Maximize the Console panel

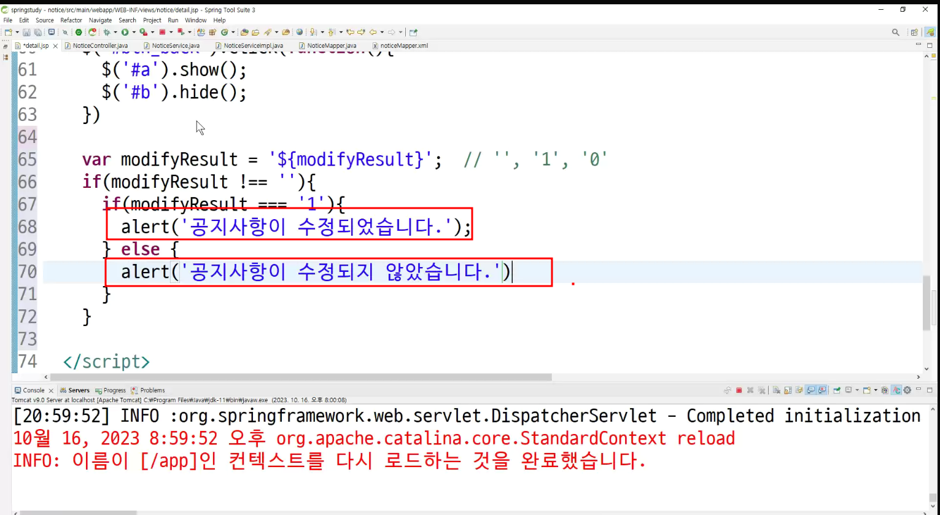click(x=930, y=390)
